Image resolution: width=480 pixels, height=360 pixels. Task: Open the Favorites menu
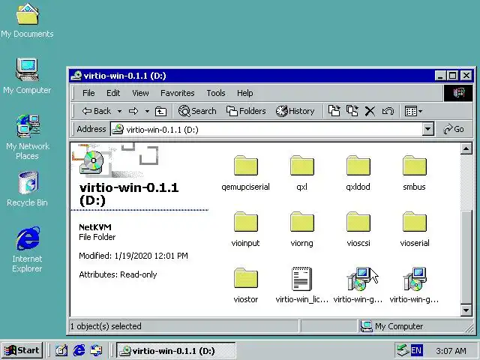tap(177, 93)
